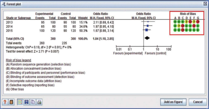The image size is (209, 109).
Task: Select 2015 row green circle under column B
Action: (x=179, y=30)
